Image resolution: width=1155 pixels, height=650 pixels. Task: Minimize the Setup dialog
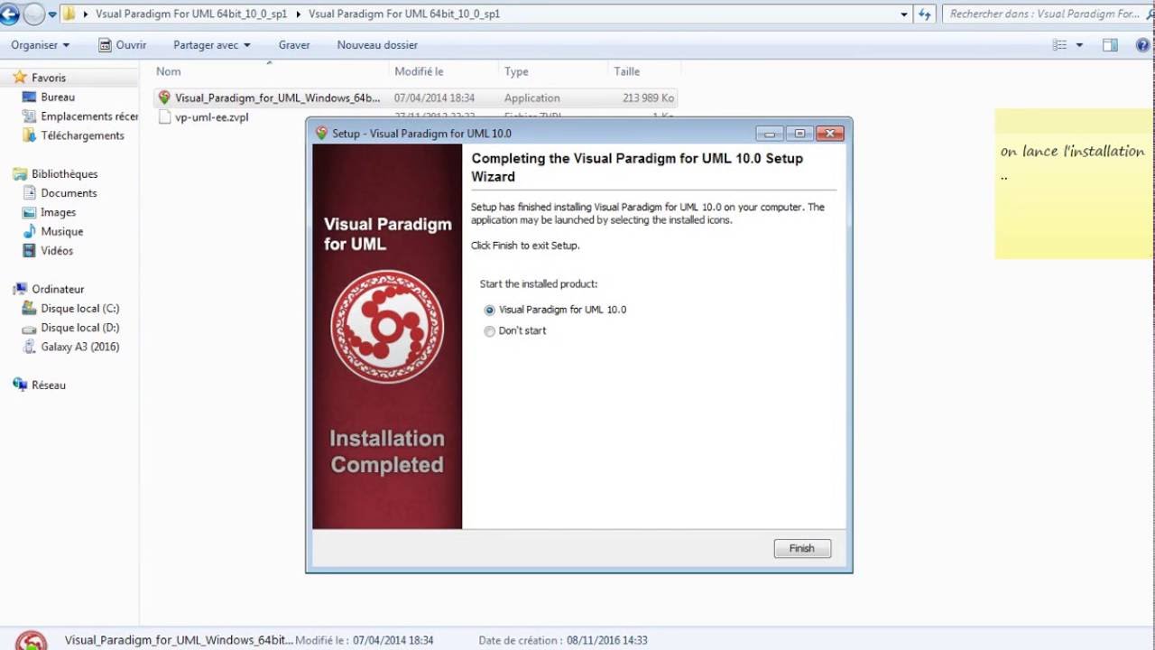click(x=769, y=134)
